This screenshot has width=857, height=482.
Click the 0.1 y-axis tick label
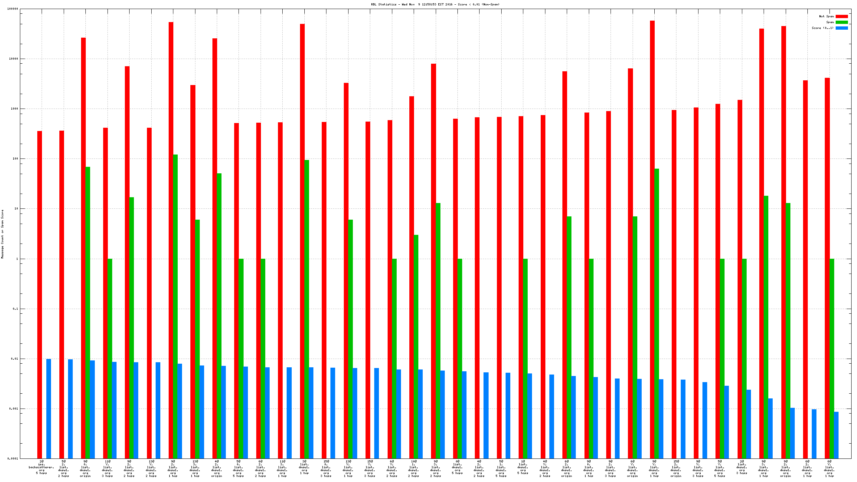15,309
